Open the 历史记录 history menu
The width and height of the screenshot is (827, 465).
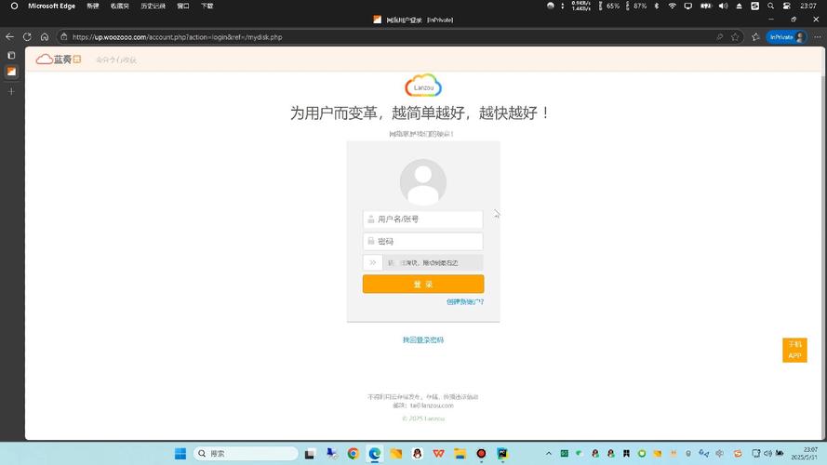click(153, 6)
